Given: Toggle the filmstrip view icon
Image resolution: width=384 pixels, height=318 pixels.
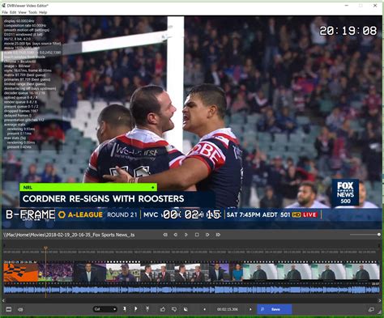Looking at the screenshot, I should [9, 309].
